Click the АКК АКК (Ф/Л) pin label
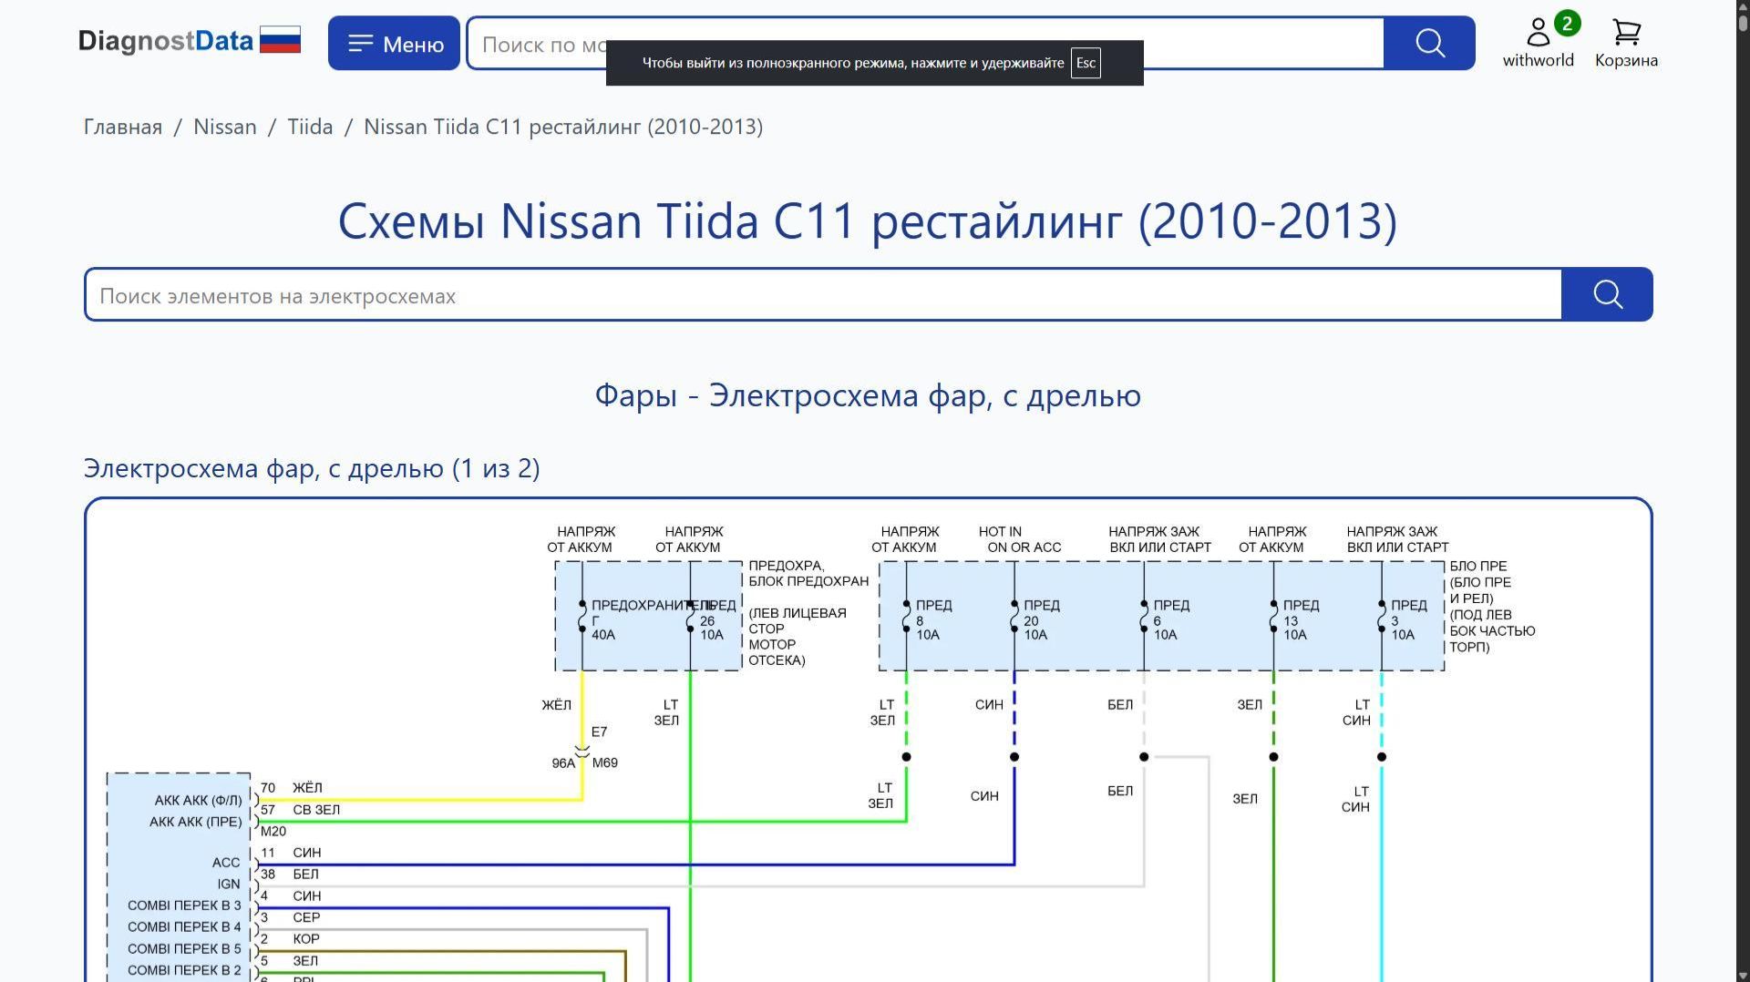This screenshot has width=1750, height=982. (198, 801)
